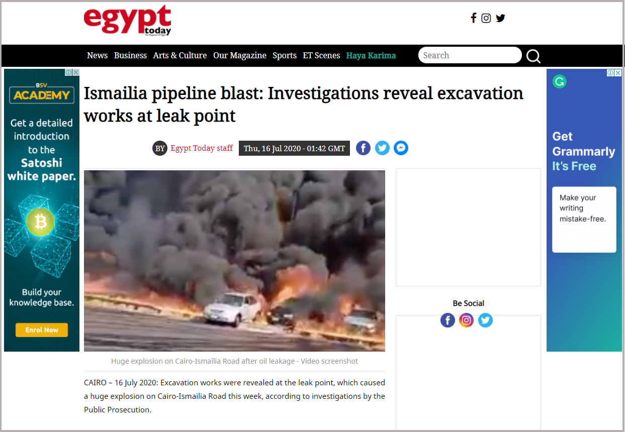The width and height of the screenshot is (625, 432).
Task: Share article via blue Facebook circle icon
Action: [364, 148]
